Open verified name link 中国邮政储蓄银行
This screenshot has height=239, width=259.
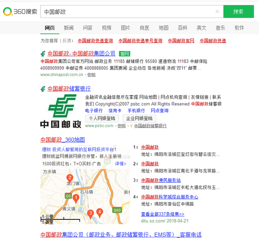click(150, 126)
